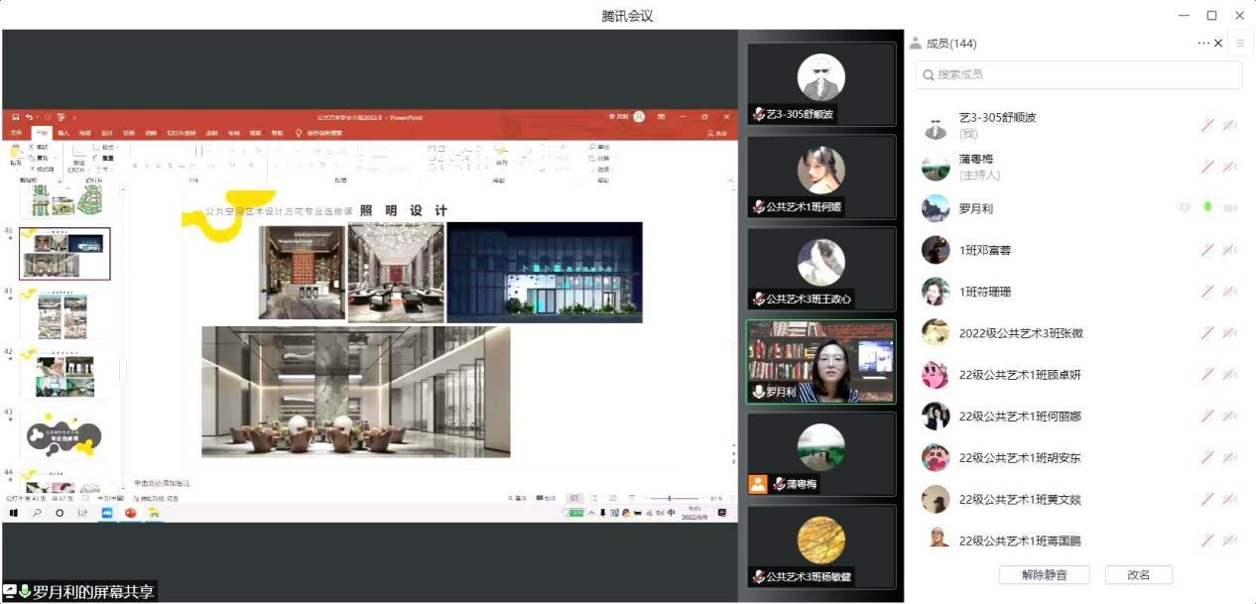Click the muted mic icon for 1班邓富蓉

tap(1207, 250)
